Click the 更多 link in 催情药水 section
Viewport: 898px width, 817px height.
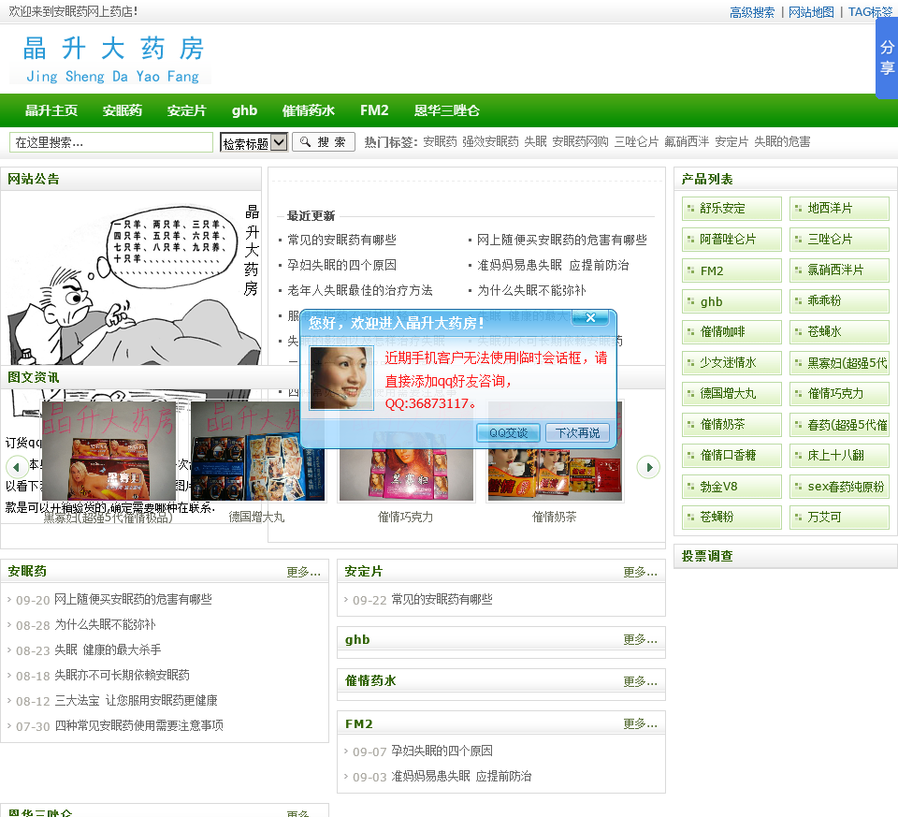click(x=640, y=681)
